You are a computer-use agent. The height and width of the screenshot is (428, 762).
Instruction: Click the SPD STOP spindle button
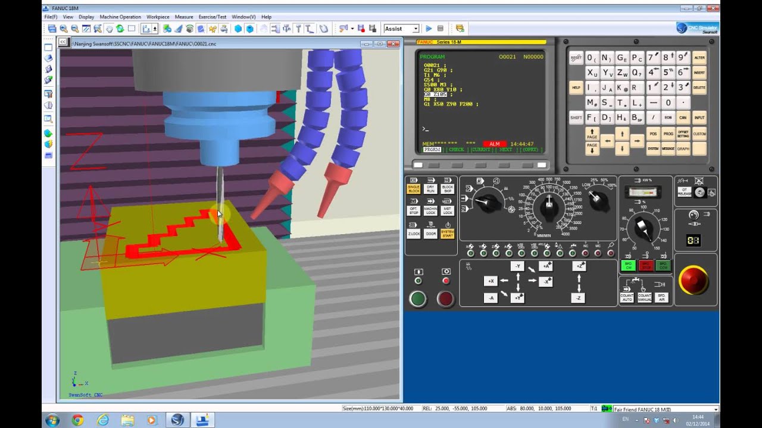[x=645, y=266]
